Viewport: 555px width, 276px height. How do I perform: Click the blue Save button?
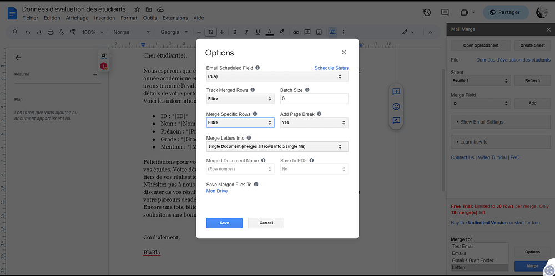pyautogui.click(x=224, y=223)
